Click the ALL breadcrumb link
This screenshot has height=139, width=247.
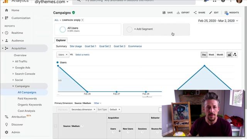pyautogui.click(x=56, y=20)
